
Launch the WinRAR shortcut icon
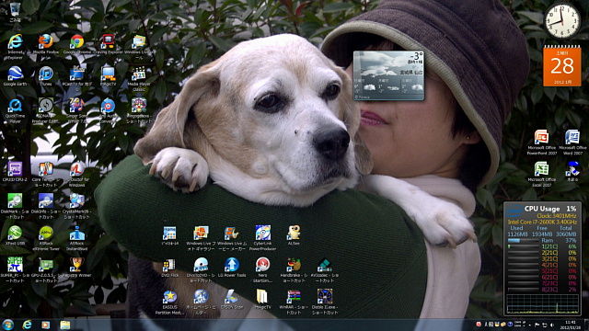tap(294, 302)
